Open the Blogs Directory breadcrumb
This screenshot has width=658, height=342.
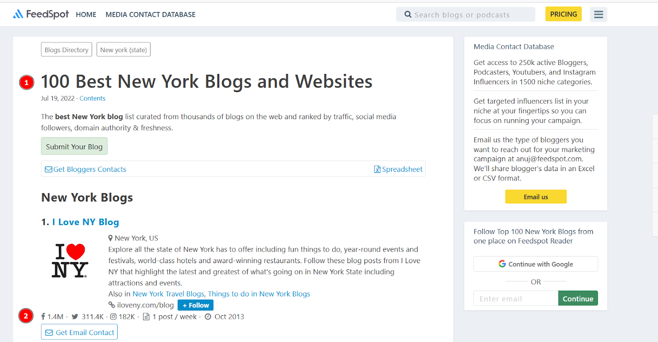[67, 50]
